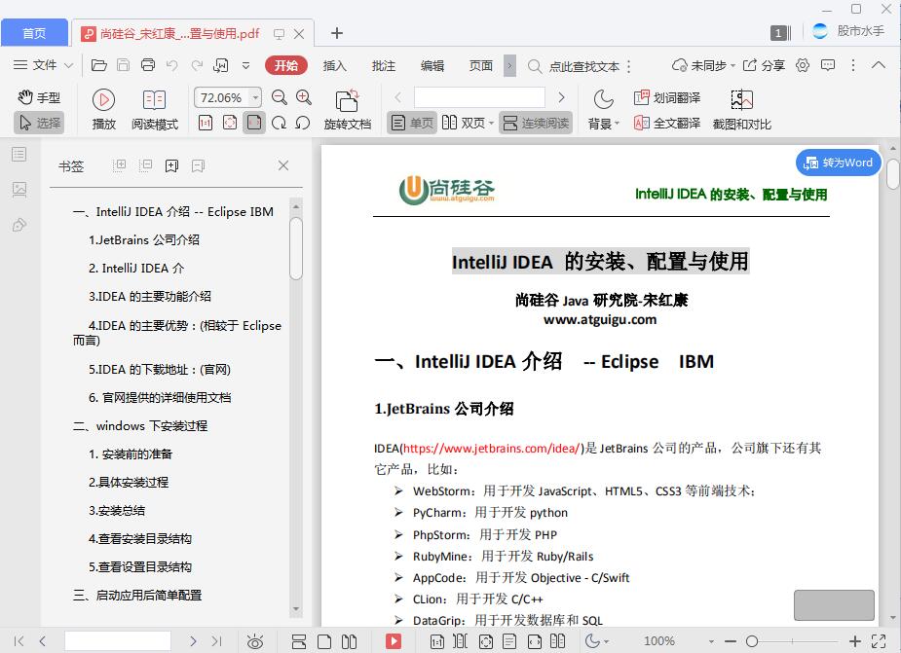The width and height of the screenshot is (901, 653).
Task: Click the 分享 share button
Action: (x=764, y=65)
